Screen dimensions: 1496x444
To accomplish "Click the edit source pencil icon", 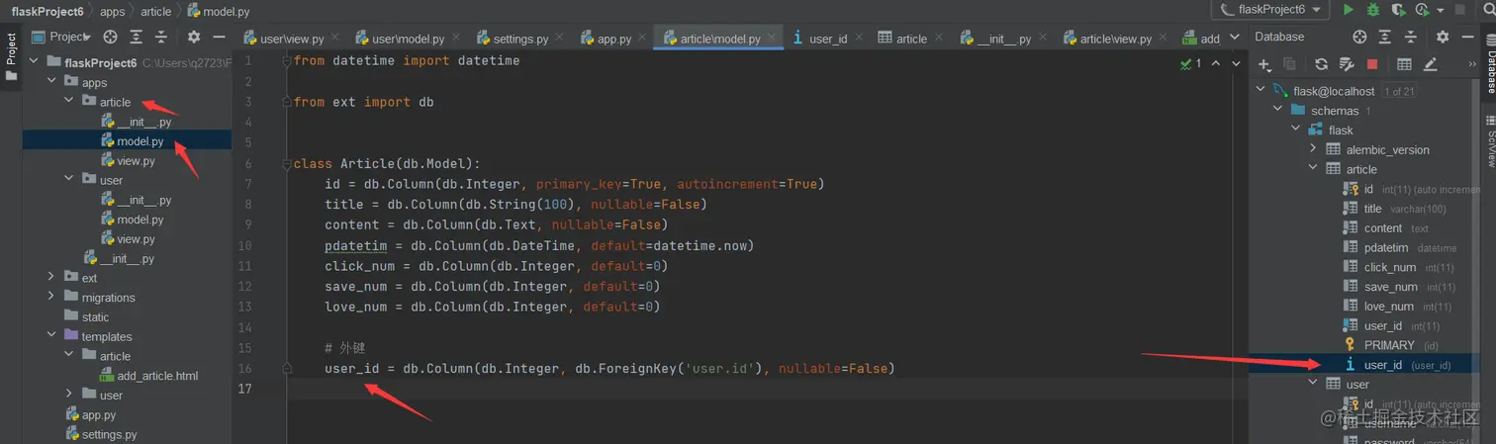I will click(1430, 64).
